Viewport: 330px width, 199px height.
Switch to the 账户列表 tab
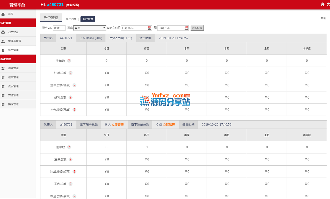tap(71, 19)
